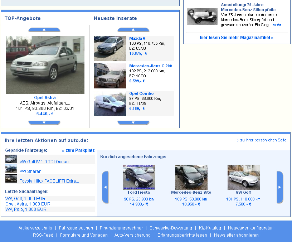Click Newsletter abonnieren in the footer
Image resolution: width=292 pixels, height=242 pixels.
236,235
